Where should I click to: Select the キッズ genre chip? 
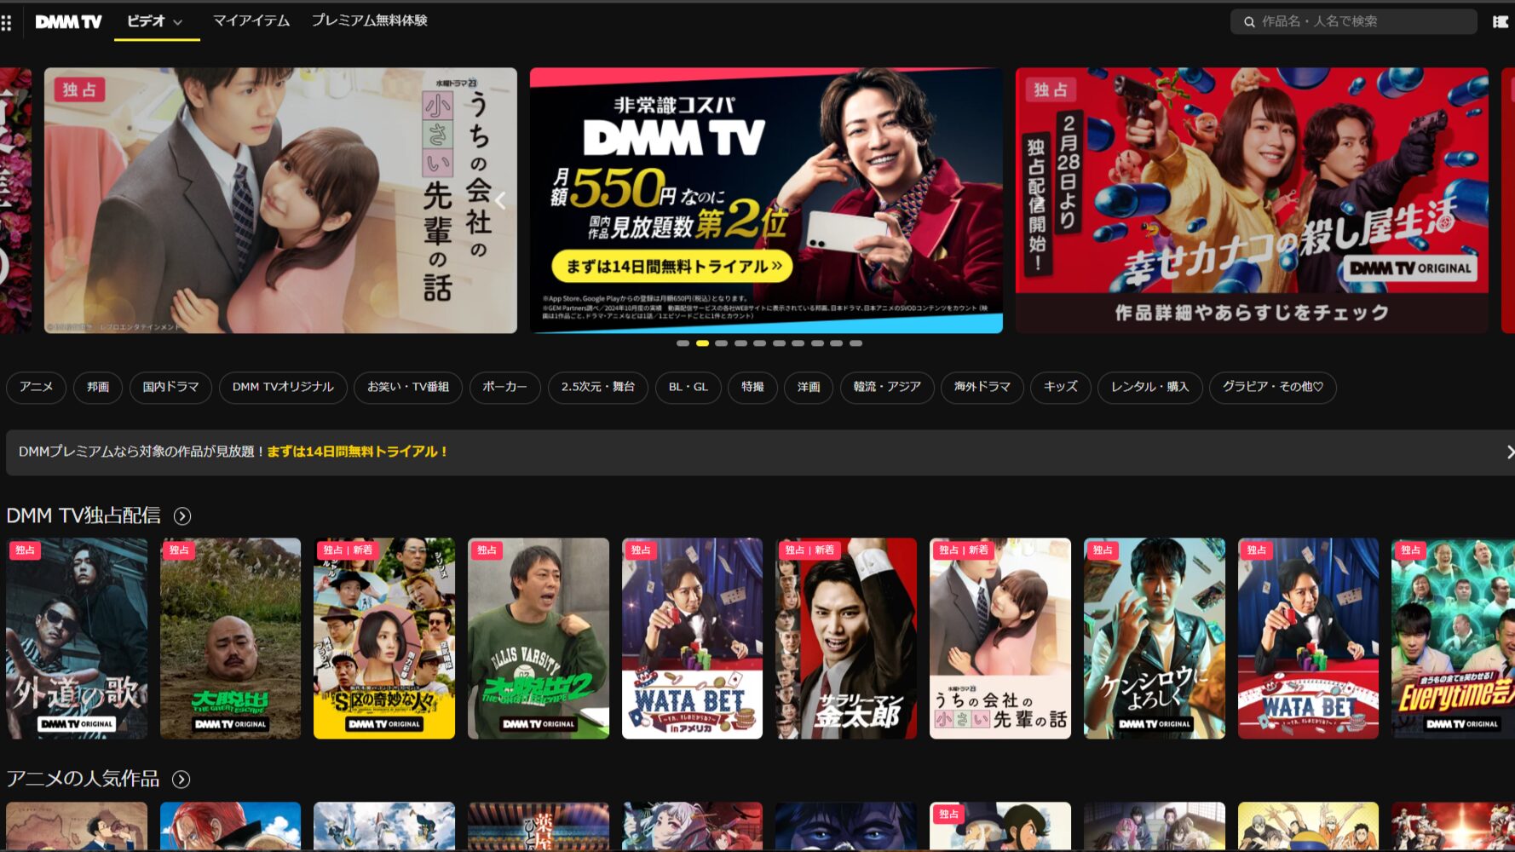pos(1061,387)
